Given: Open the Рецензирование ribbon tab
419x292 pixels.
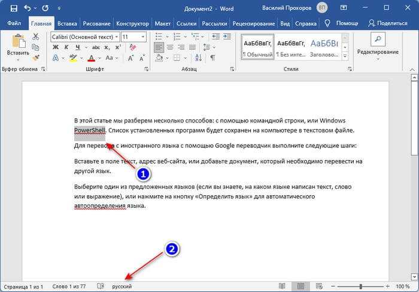Looking at the screenshot, I should click(253, 23).
